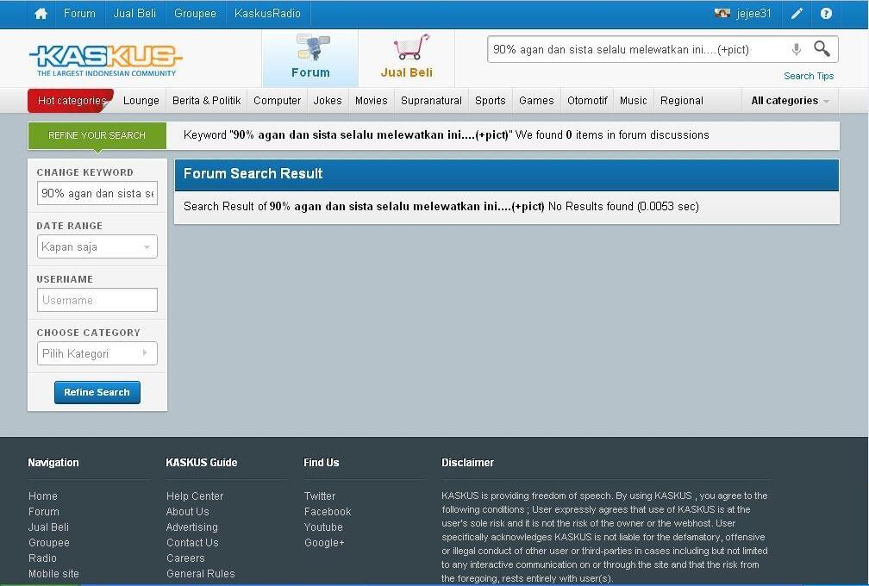Click the KASKUS Guide footer heading
This screenshot has height=586, width=869.
201,463
